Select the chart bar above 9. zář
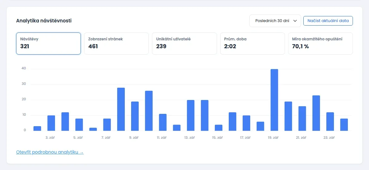Image resolution: width=369 pixels, height=170 pixels. point(135,116)
